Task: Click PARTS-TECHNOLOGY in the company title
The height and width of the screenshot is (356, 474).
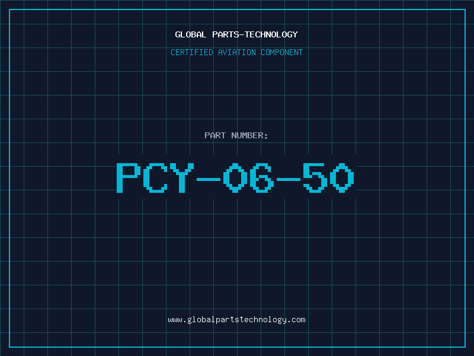Action: click(x=255, y=34)
